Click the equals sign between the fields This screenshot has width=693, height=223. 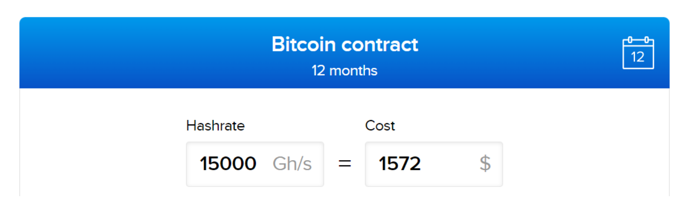[344, 164]
